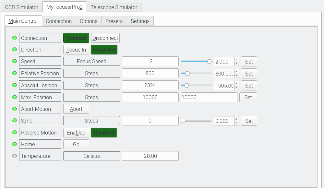Click the Speed row status LED
Image resolution: width=324 pixels, height=188 pixels.
[15, 61]
